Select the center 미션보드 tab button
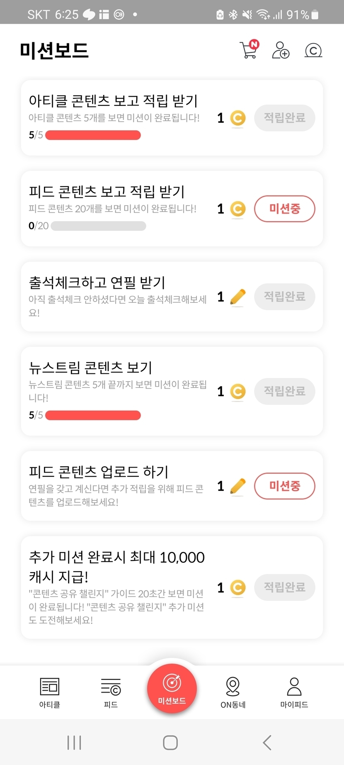This screenshot has width=344, height=765. (x=172, y=689)
